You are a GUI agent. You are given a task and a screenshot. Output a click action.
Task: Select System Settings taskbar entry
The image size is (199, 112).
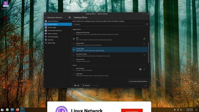click(x=22, y=110)
